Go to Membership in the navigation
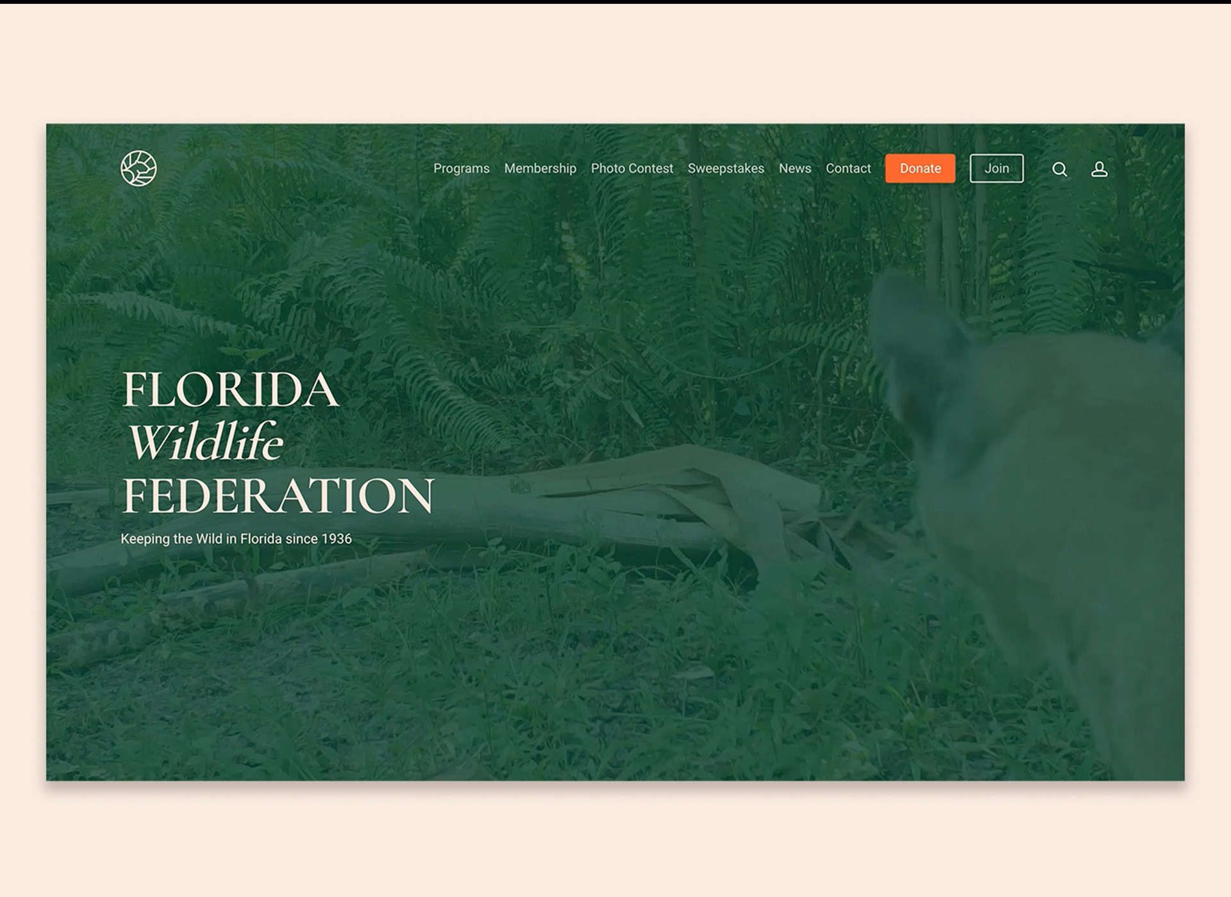 [x=540, y=169]
